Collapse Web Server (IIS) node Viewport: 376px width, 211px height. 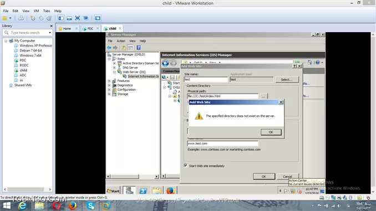click(x=114, y=72)
